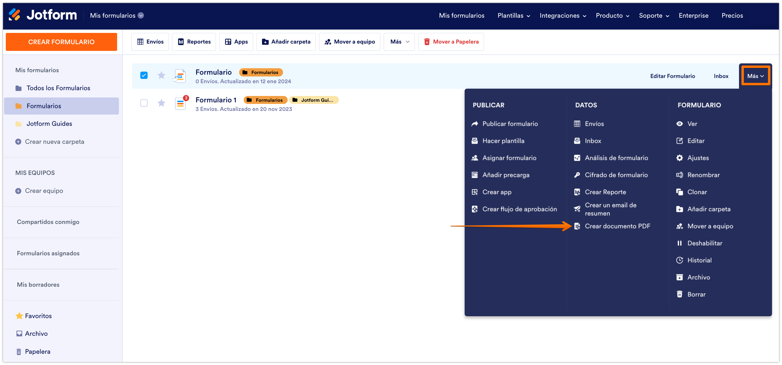Screen dimensions: 782x365
Task: Click the Jotform logo icon
Action: click(x=14, y=15)
